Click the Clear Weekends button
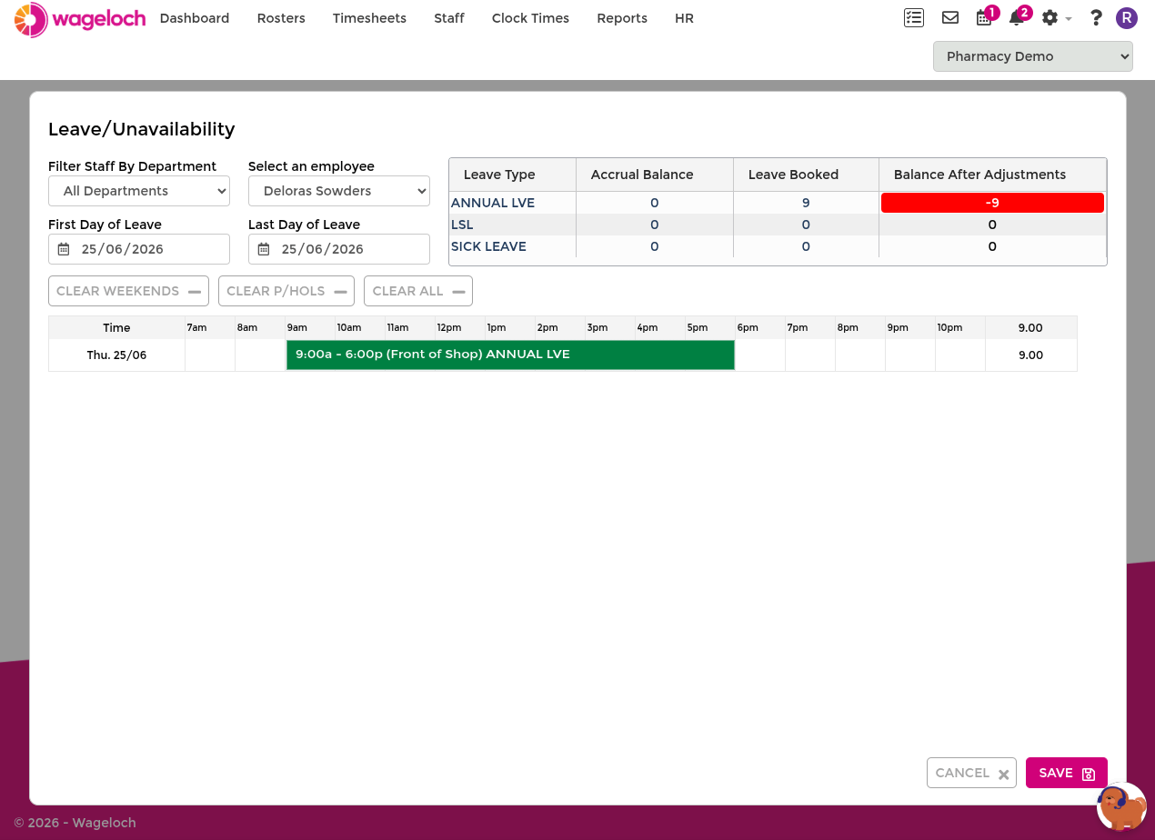 click(x=128, y=291)
